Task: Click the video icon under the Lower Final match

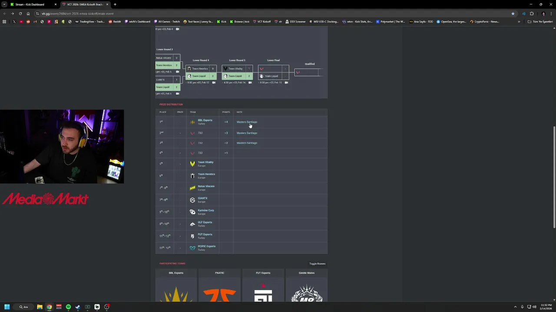Action: (286, 82)
